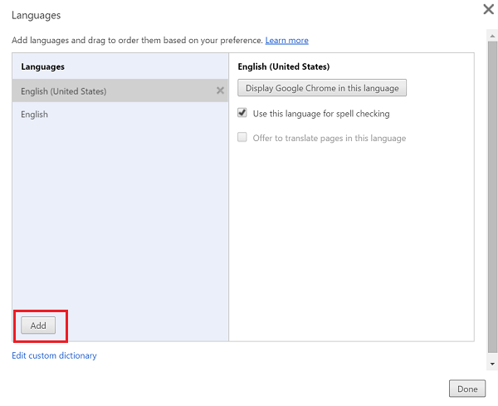Tick the offer to translate checkbox
The image size is (498, 406).
242,137
